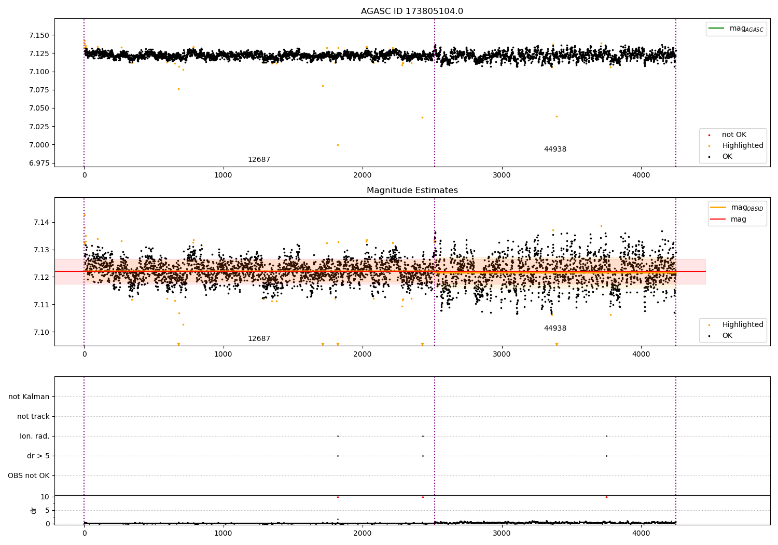Click the green mag AGASC legend line
The image size is (778, 545).
pyautogui.click(x=717, y=28)
